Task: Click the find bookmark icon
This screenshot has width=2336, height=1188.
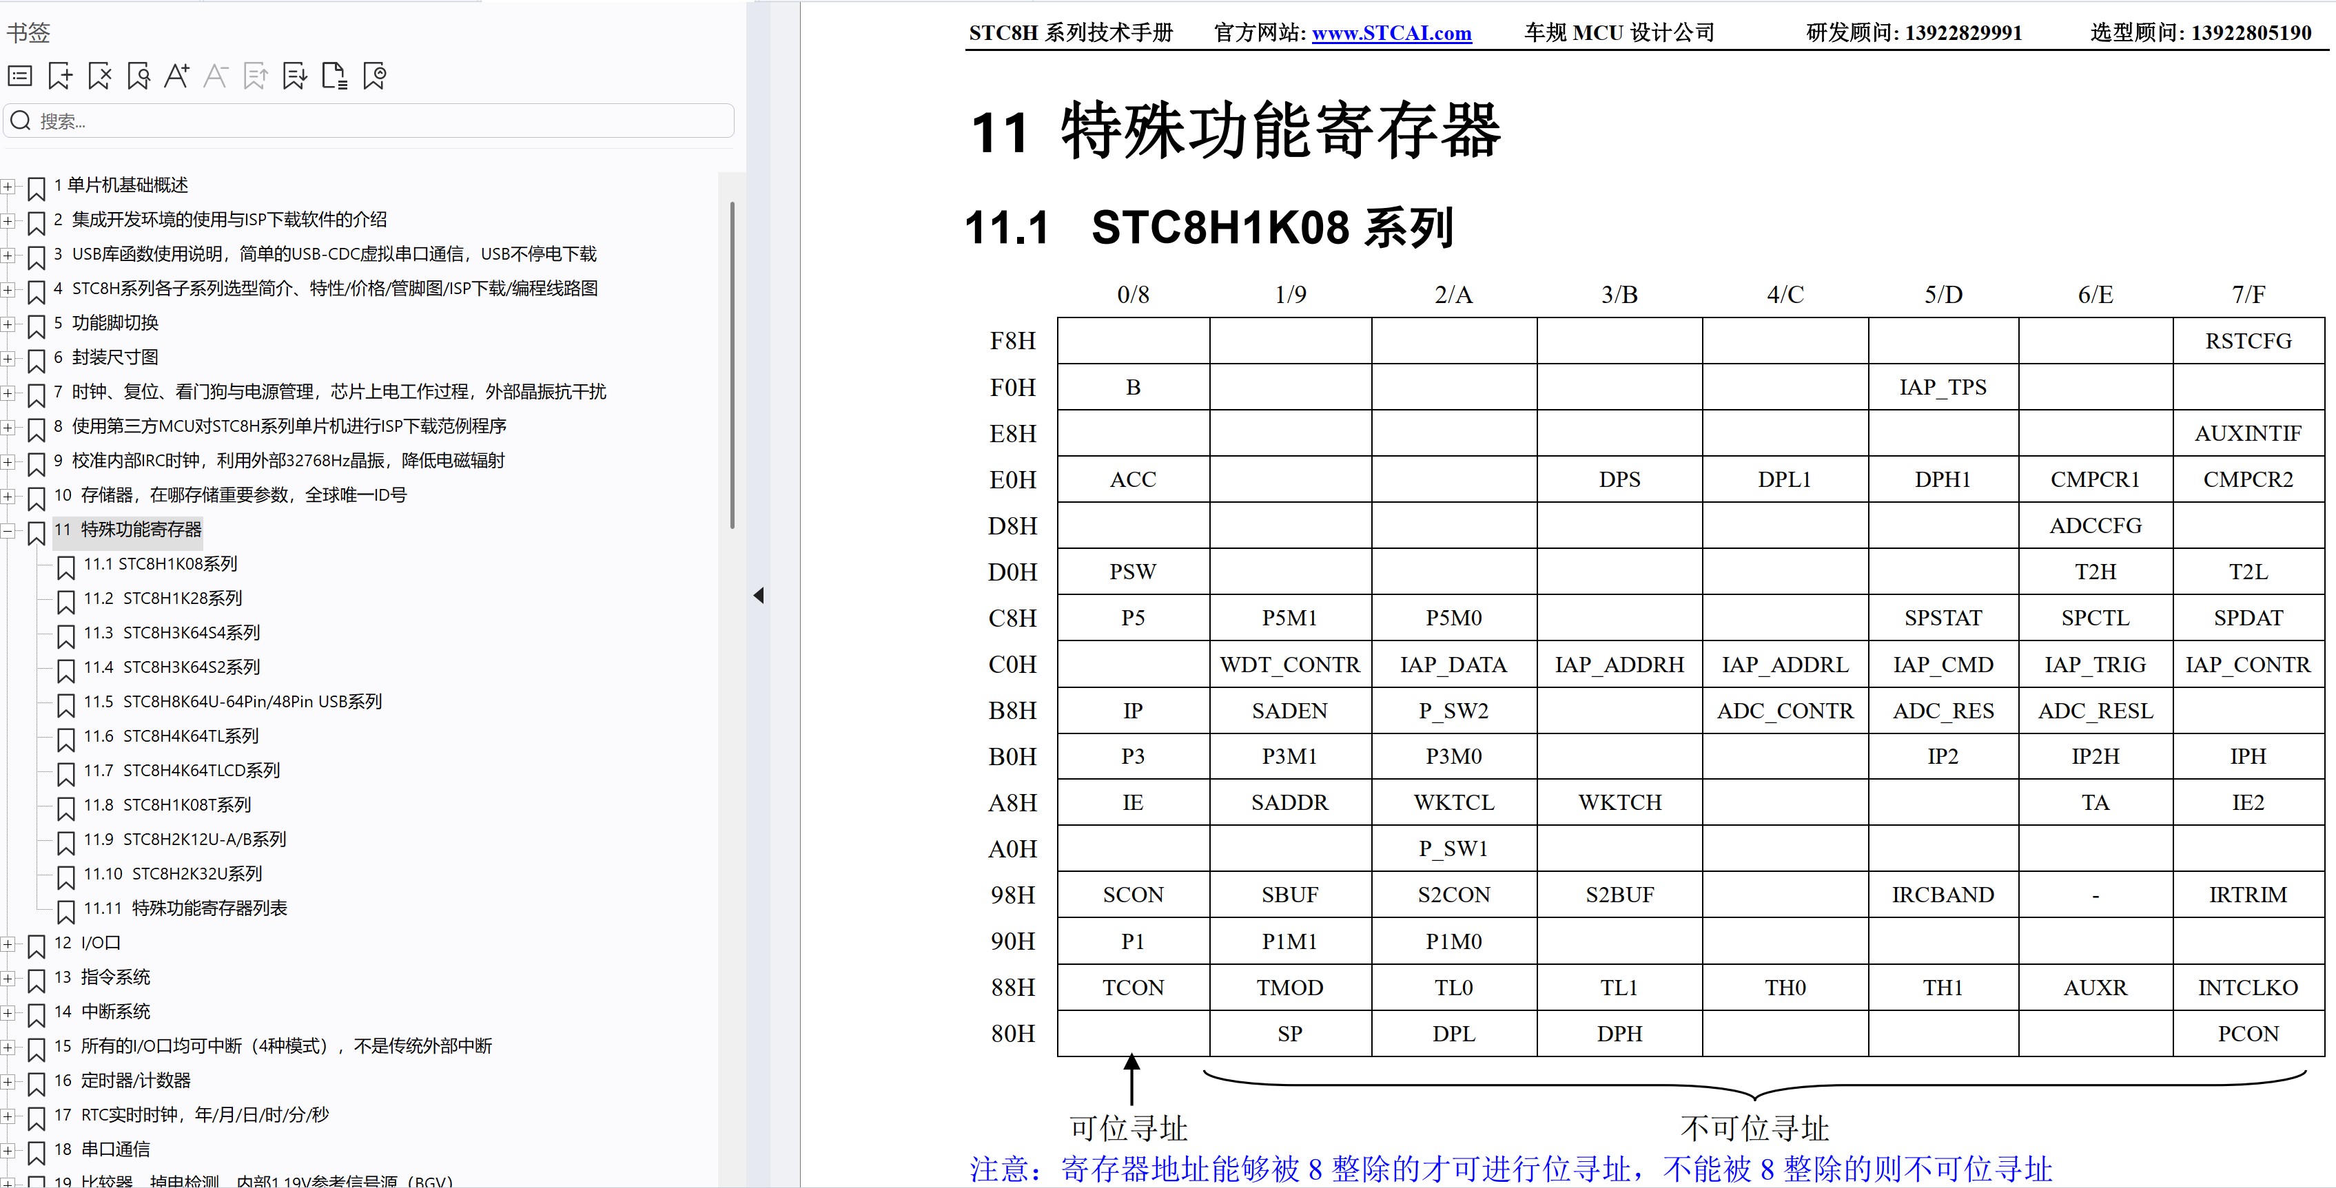Action: tap(138, 76)
